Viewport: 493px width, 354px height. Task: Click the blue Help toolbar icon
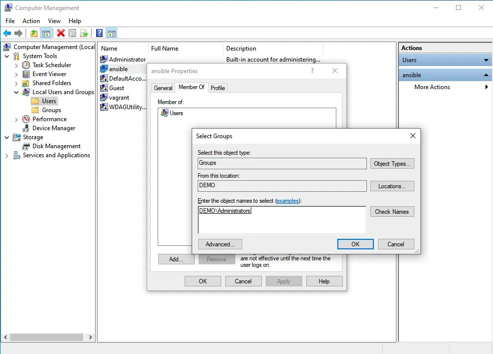click(100, 33)
